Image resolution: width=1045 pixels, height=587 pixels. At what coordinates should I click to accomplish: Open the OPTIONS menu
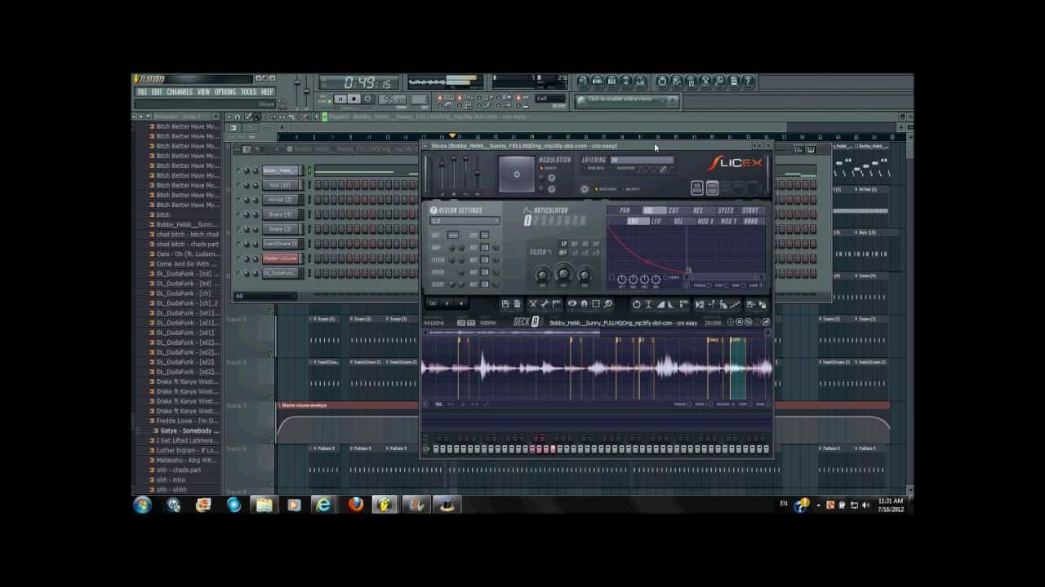point(225,92)
